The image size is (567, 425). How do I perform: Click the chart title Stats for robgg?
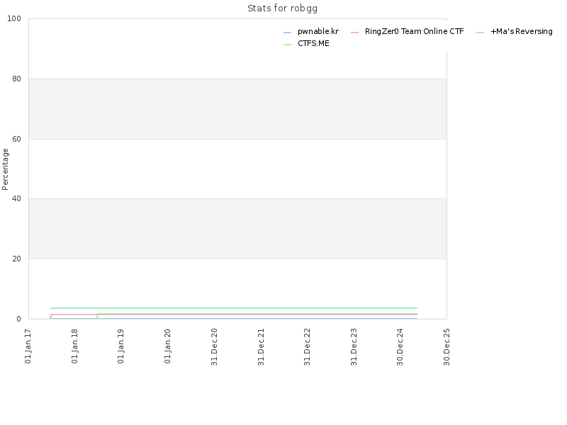pos(282,8)
